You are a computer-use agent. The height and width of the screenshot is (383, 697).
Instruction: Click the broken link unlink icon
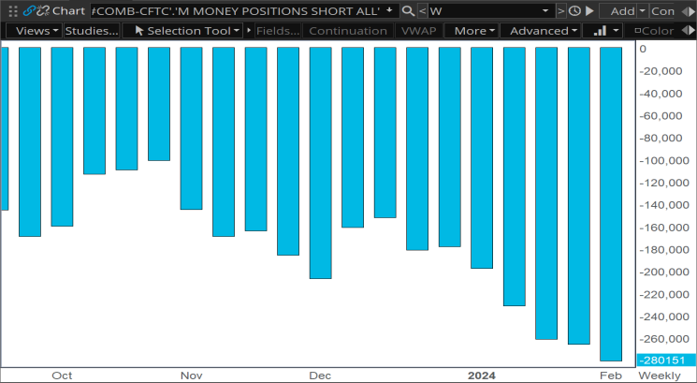point(43,11)
